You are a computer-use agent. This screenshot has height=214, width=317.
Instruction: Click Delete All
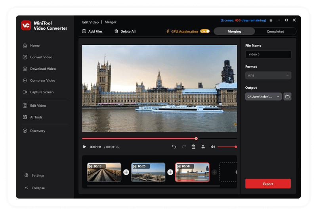point(125,31)
